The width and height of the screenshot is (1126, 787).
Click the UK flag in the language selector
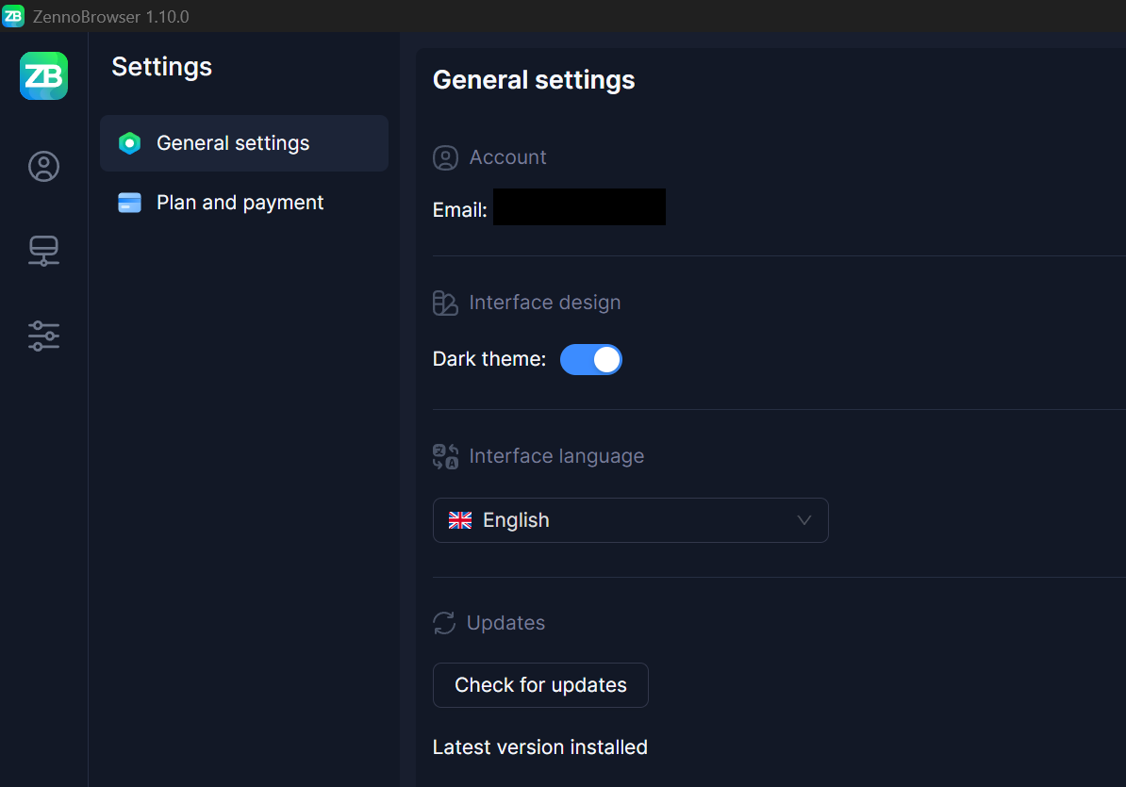pos(460,520)
